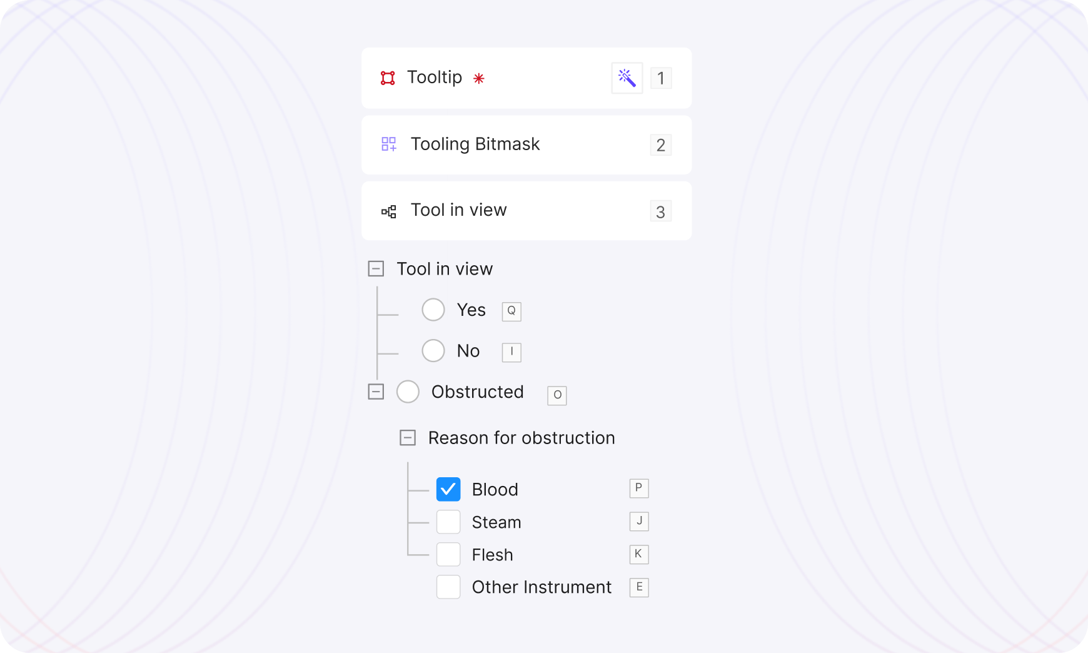Viewport: 1088px width, 653px height.
Task: Collapse the Reason for obstruction section
Action: pos(408,438)
